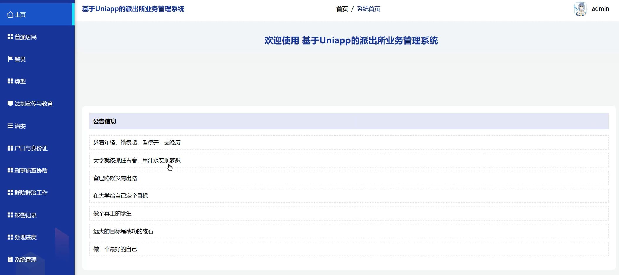619x275 pixels.
Task: Open notice 大学就该抓住青春，用汗水实现梦想
Action: pos(349,160)
